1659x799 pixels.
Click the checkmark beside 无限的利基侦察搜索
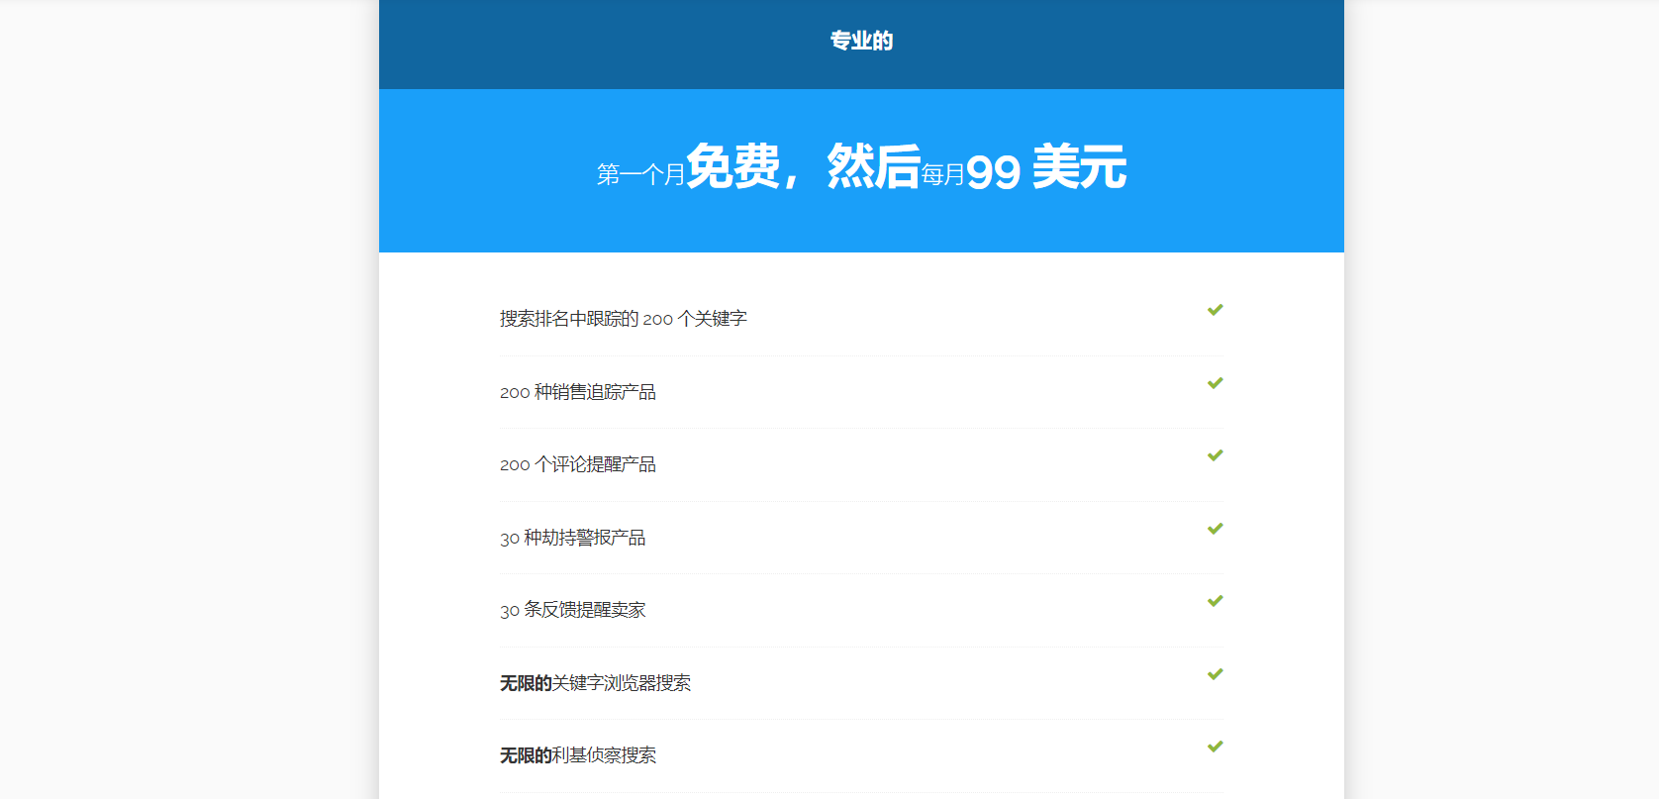pos(1216,747)
